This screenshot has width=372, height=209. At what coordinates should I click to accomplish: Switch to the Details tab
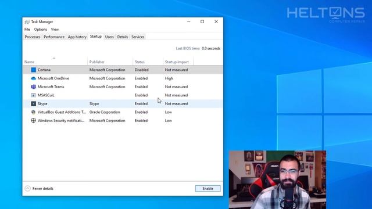(123, 37)
